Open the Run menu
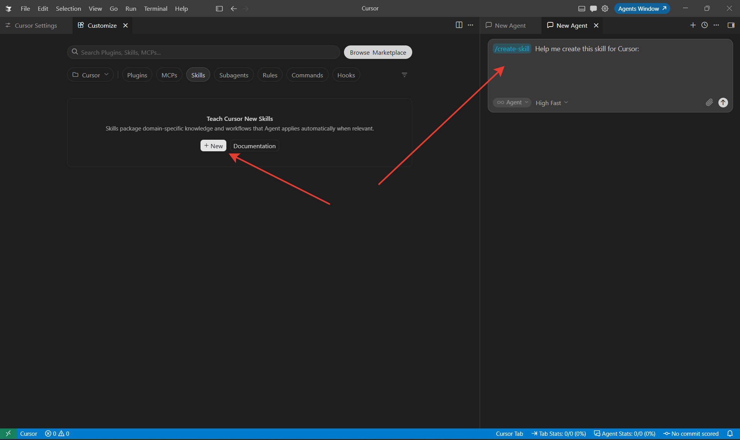The height and width of the screenshot is (440, 740). pyautogui.click(x=131, y=8)
